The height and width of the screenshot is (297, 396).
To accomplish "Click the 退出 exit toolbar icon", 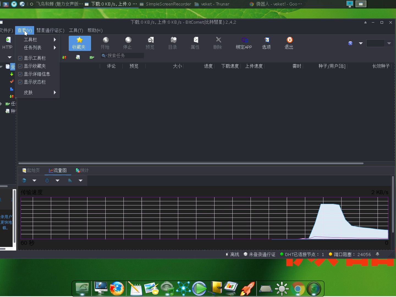I will [x=289, y=43].
